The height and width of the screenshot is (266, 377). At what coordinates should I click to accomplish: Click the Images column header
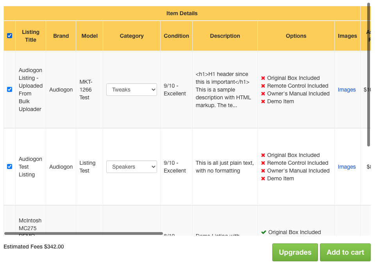[x=347, y=36]
